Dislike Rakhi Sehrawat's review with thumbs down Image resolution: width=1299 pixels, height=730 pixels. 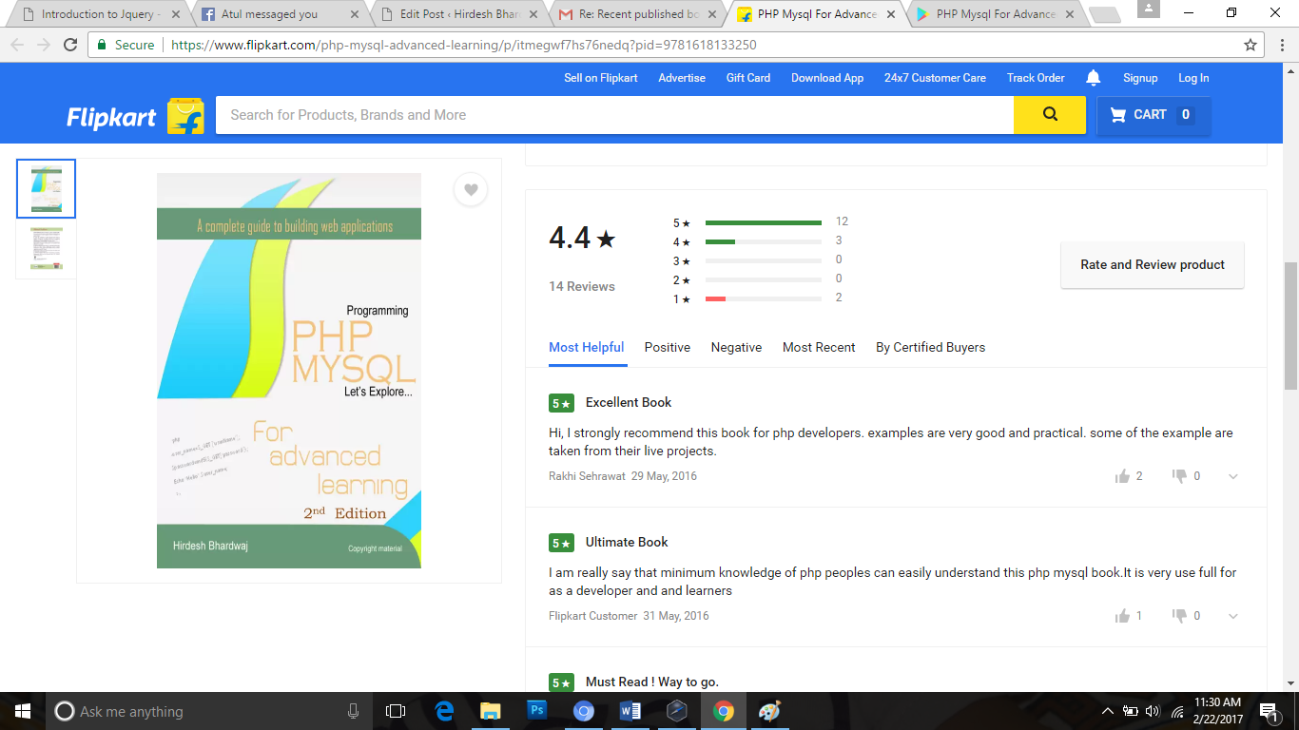click(x=1179, y=476)
